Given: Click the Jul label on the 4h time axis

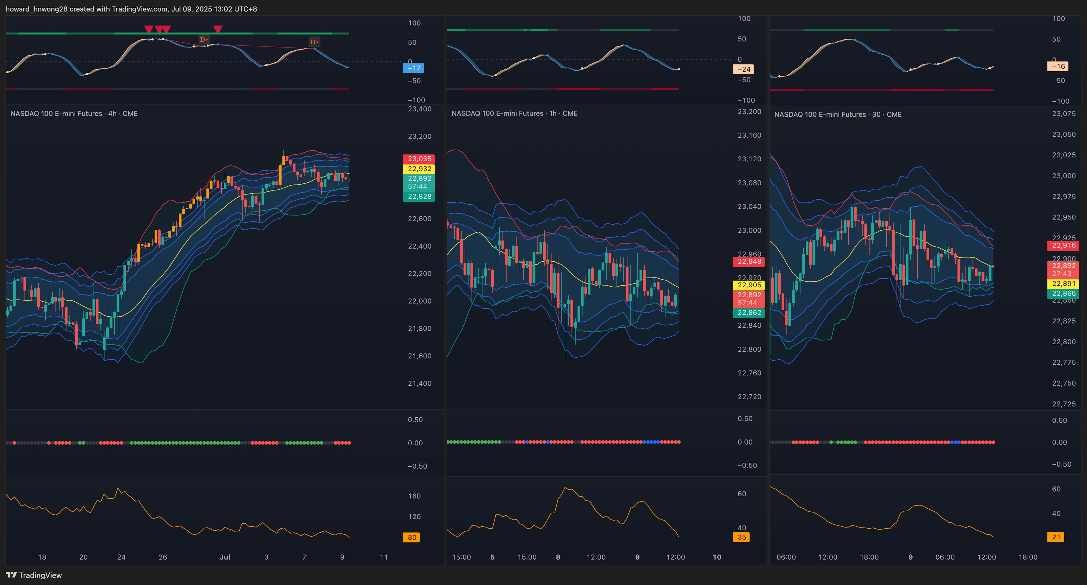Looking at the screenshot, I should point(225,557).
